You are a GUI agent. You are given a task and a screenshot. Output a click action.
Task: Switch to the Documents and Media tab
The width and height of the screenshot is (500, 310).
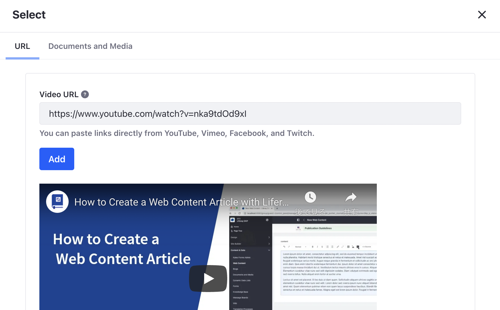point(90,46)
